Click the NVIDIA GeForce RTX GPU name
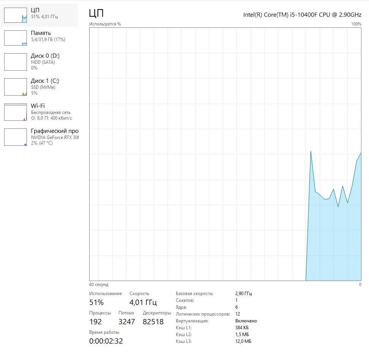This screenshot has width=369, height=352. pos(55,137)
